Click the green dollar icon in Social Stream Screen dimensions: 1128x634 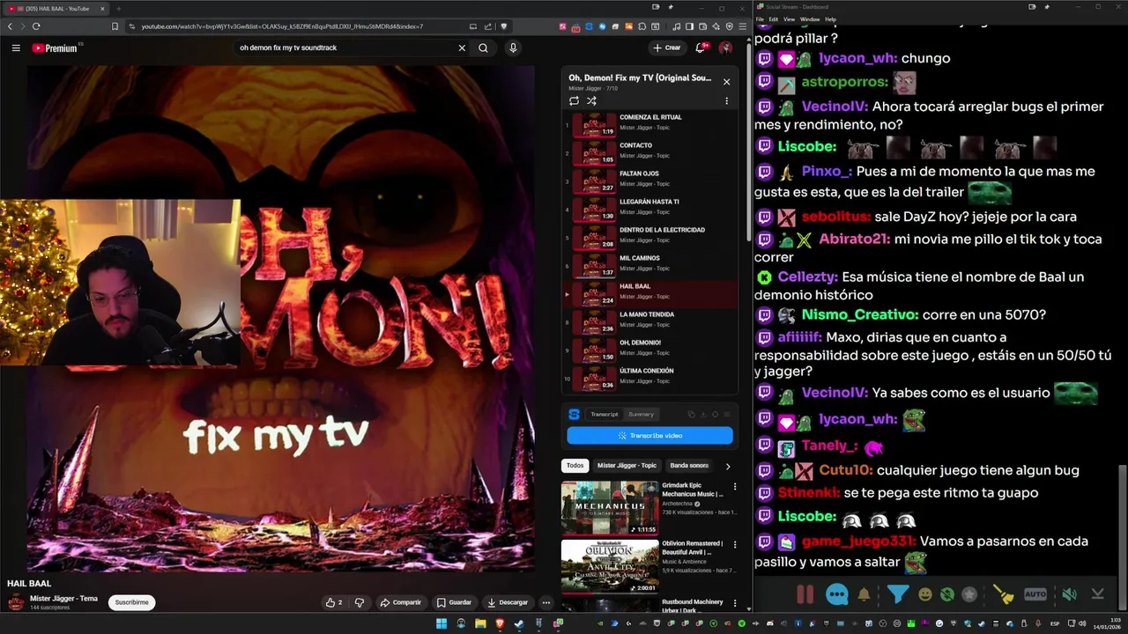(947, 594)
